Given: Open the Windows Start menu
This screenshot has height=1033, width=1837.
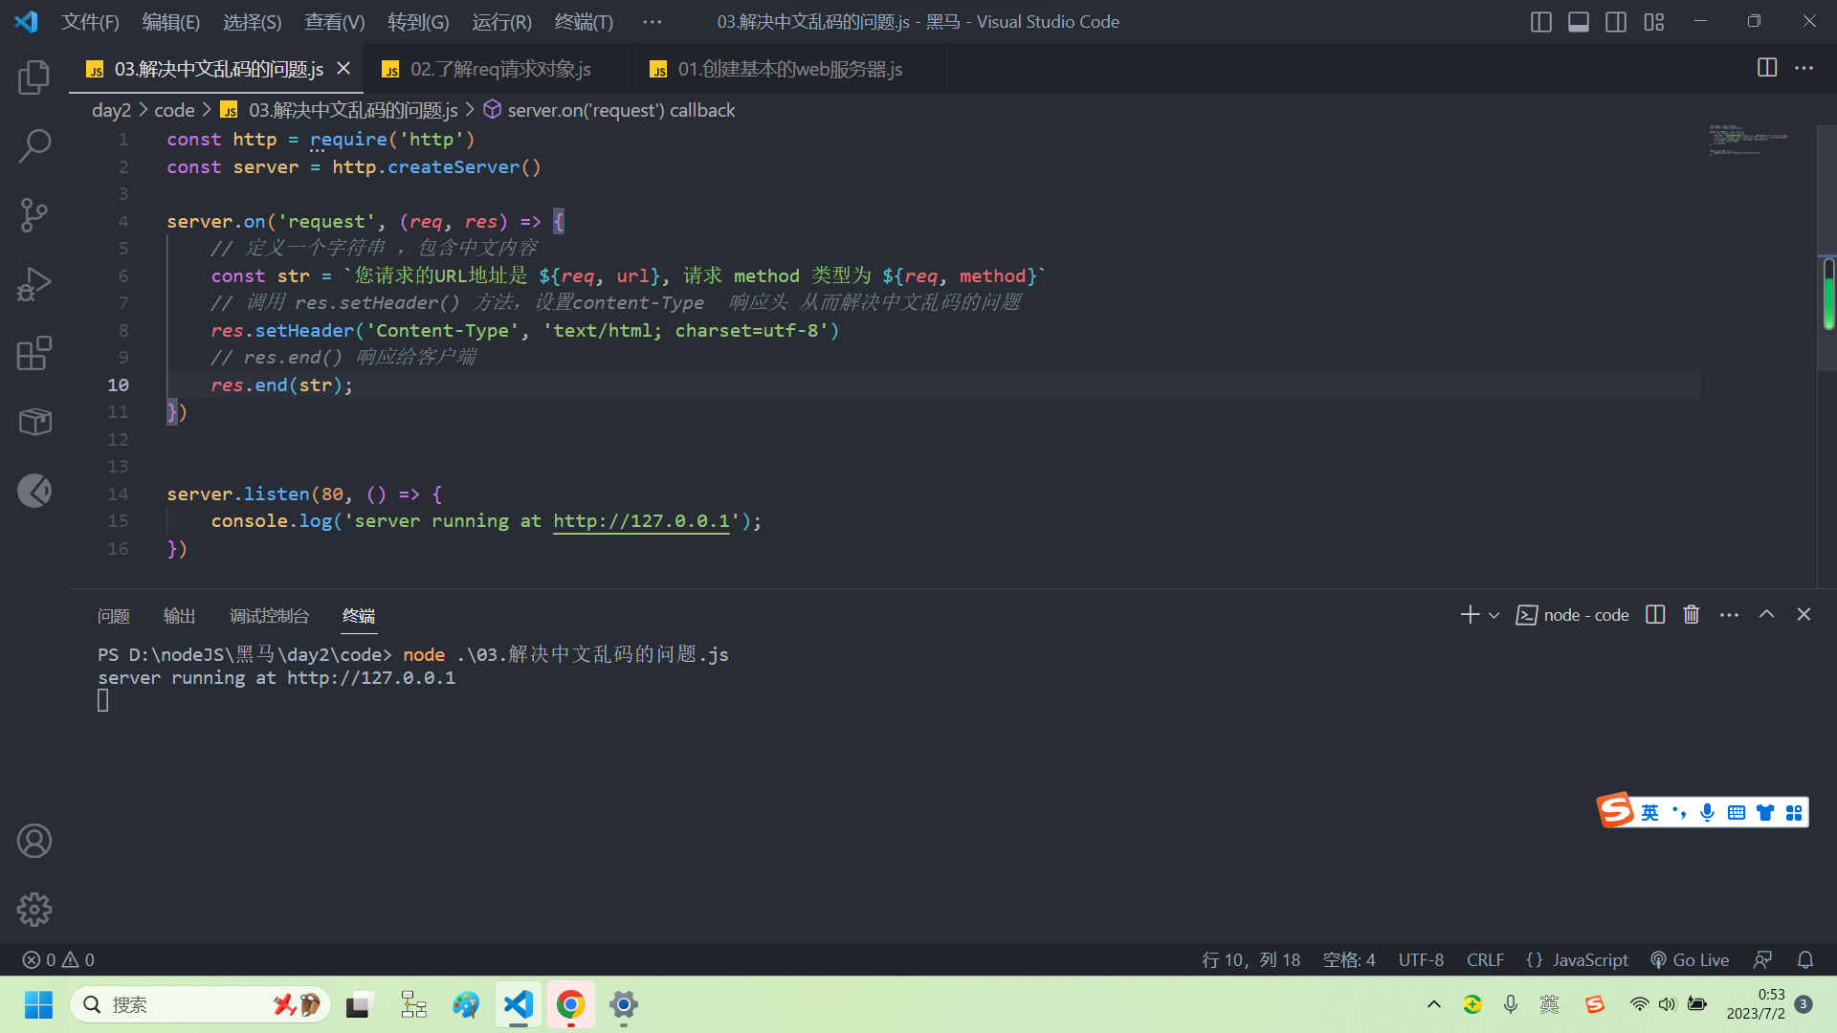Looking at the screenshot, I should [x=38, y=1004].
